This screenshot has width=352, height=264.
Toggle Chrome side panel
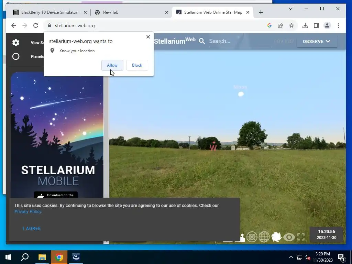[316, 25]
